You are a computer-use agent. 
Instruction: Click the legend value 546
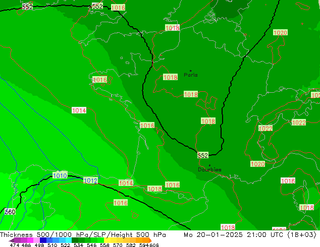pos(91,245)
